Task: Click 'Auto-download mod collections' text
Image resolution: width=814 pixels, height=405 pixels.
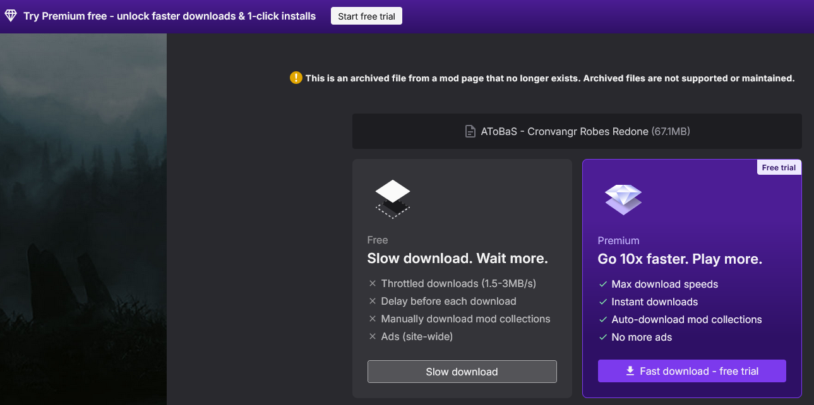Action: click(x=686, y=320)
